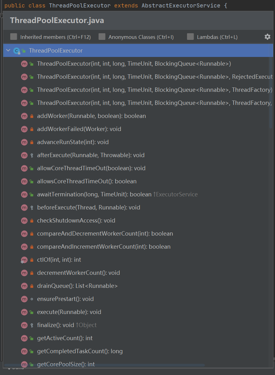Click method icon beside finalize()
This screenshot has height=375, width=275.
[24, 325]
